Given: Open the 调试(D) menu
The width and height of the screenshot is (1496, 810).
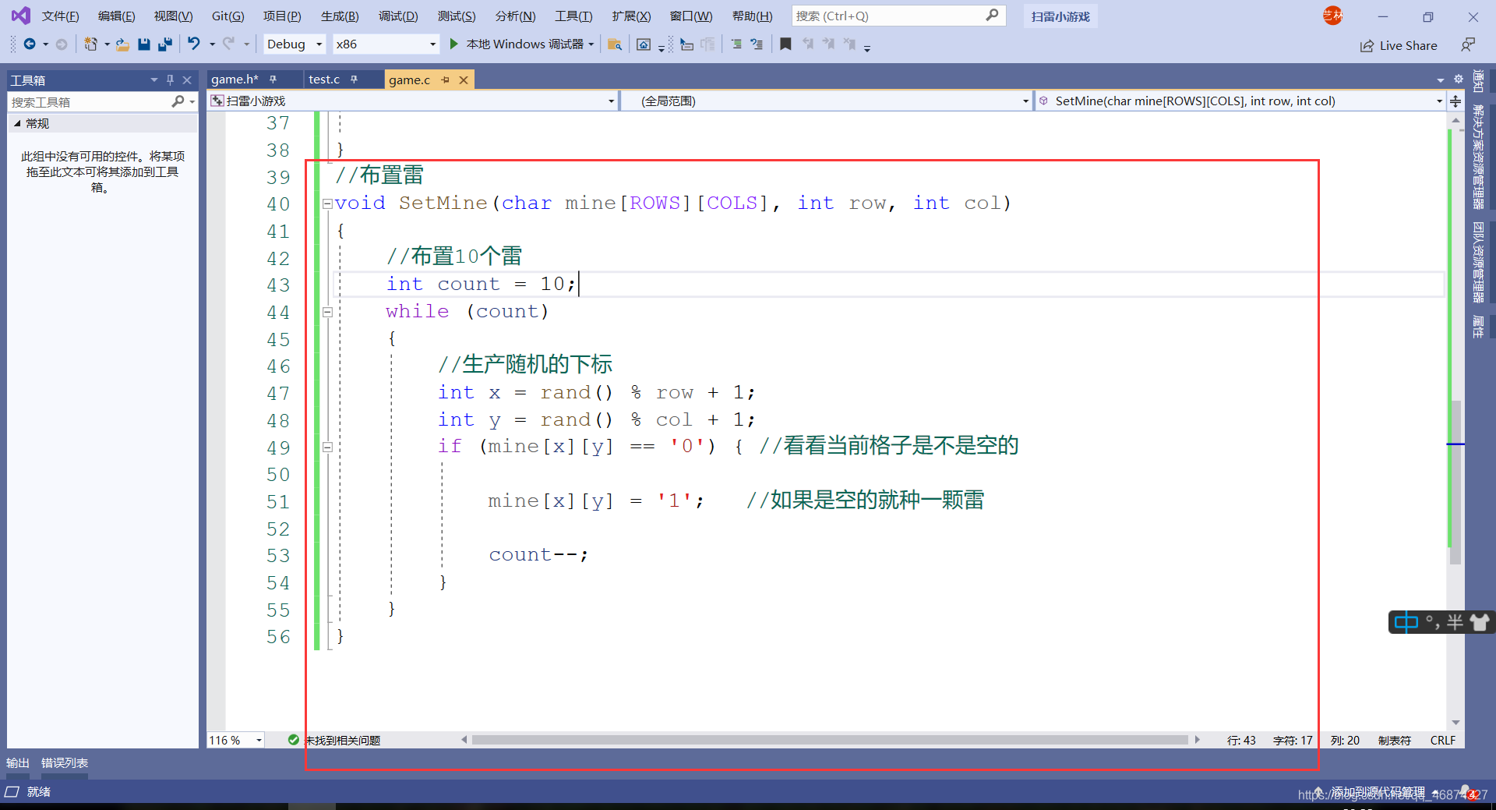Looking at the screenshot, I should (398, 16).
